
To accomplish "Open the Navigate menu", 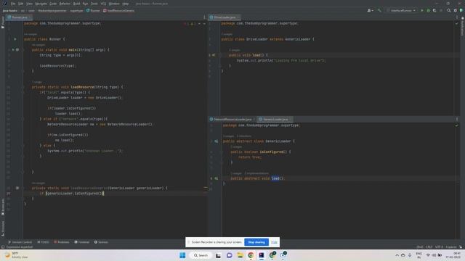I will [x=41, y=4].
